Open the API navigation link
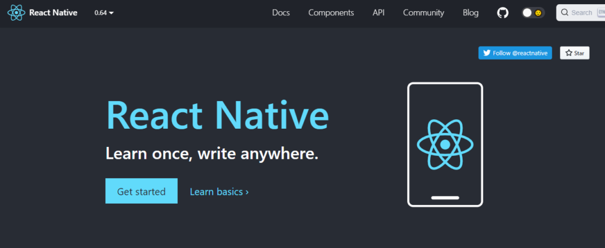The width and height of the screenshot is (605, 248). coord(379,13)
